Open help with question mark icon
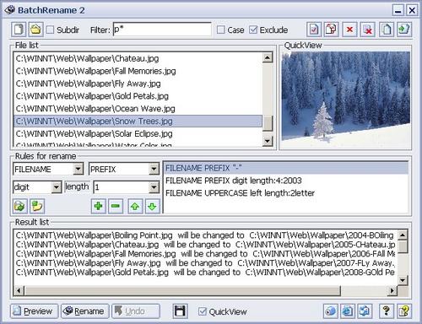This screenshot has height=324, width=422. 387,311
